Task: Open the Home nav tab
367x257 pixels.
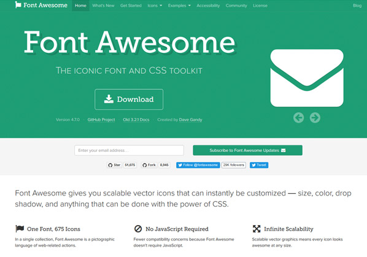Action: [x=80, y=6]
